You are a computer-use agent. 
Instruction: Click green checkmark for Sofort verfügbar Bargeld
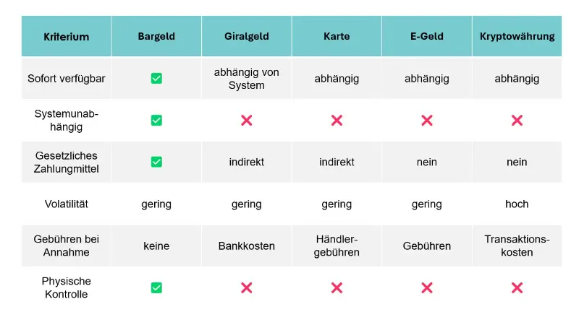coord(156,79)
